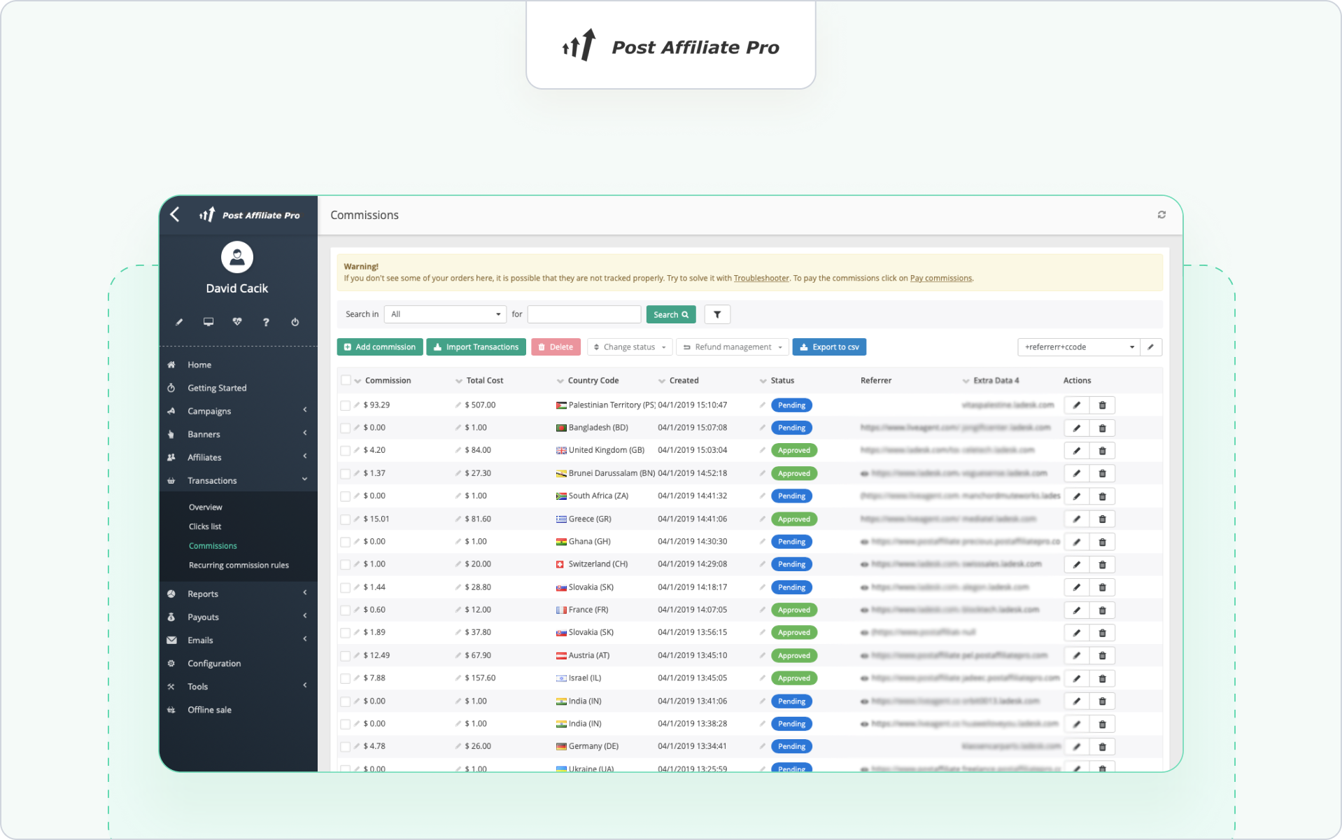This screenshot has height=840, width=1342.
Task: Delete the Switzerland (CH) commission row
Action: tap(1103, 564)
